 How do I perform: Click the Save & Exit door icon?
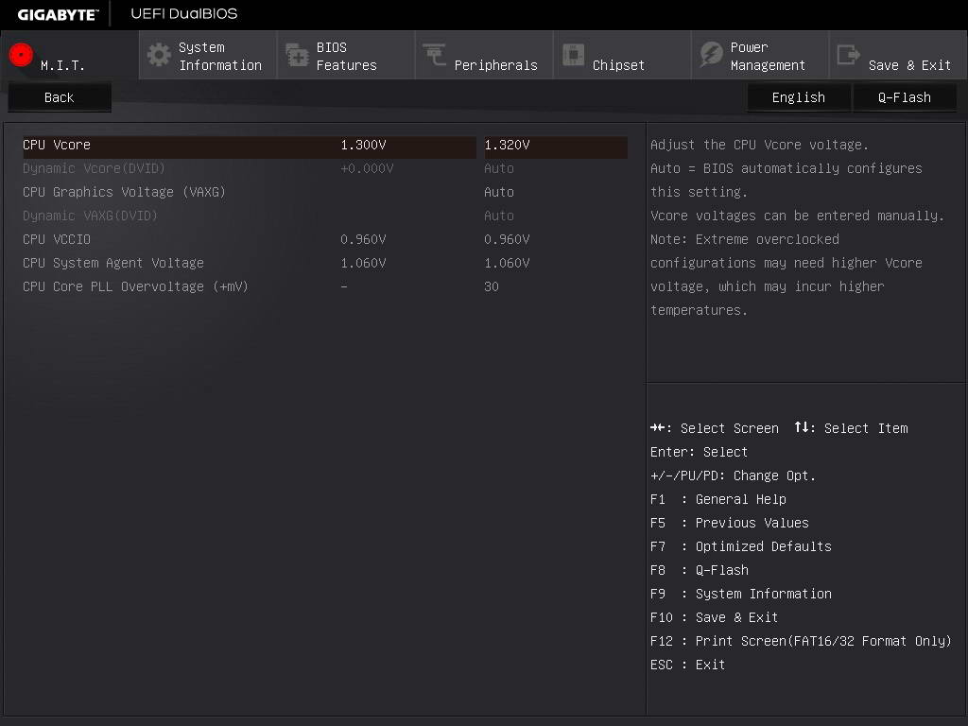(x=848, y=55)
